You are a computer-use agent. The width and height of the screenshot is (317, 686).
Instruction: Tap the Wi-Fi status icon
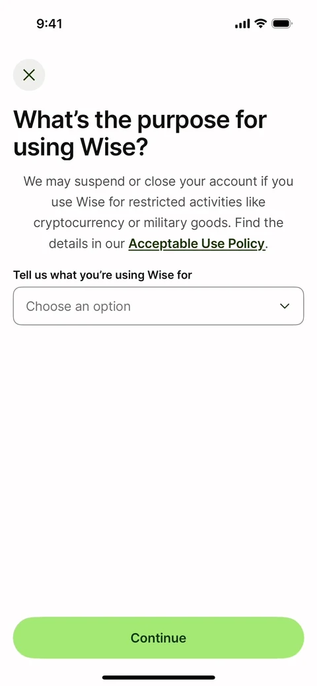261,24
